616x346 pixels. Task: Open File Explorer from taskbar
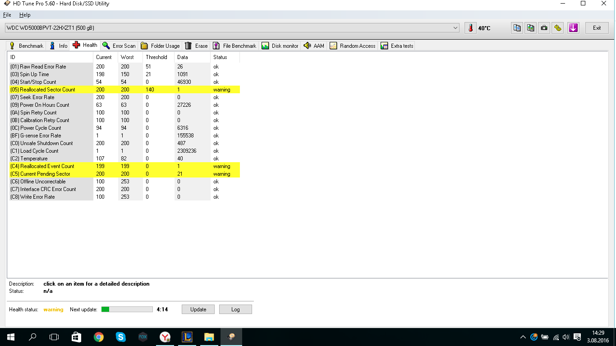pos(209,337)
